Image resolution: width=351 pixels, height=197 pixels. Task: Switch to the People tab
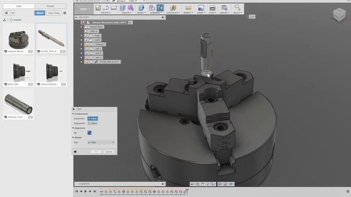point(50,6)
